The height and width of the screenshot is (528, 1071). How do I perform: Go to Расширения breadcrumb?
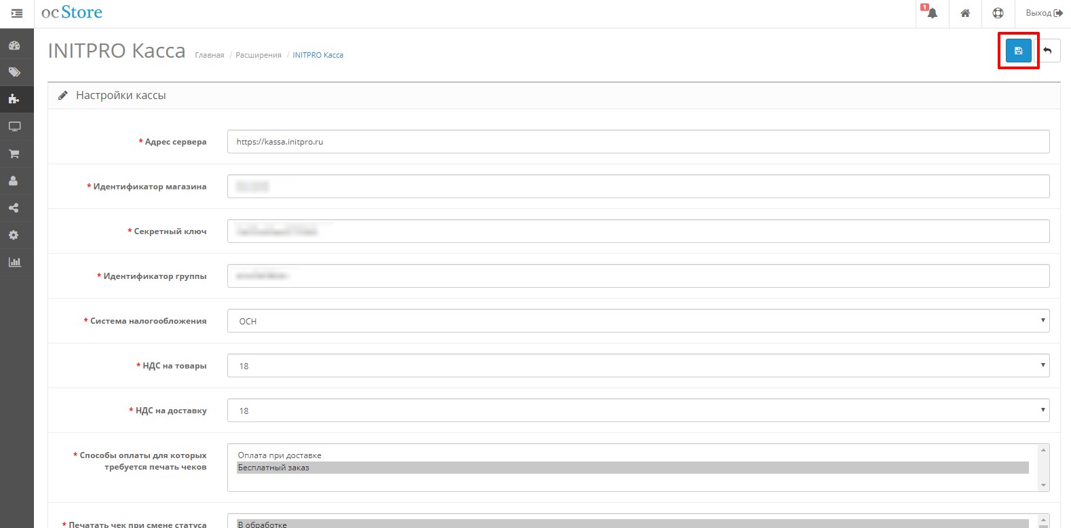(259, 55)
